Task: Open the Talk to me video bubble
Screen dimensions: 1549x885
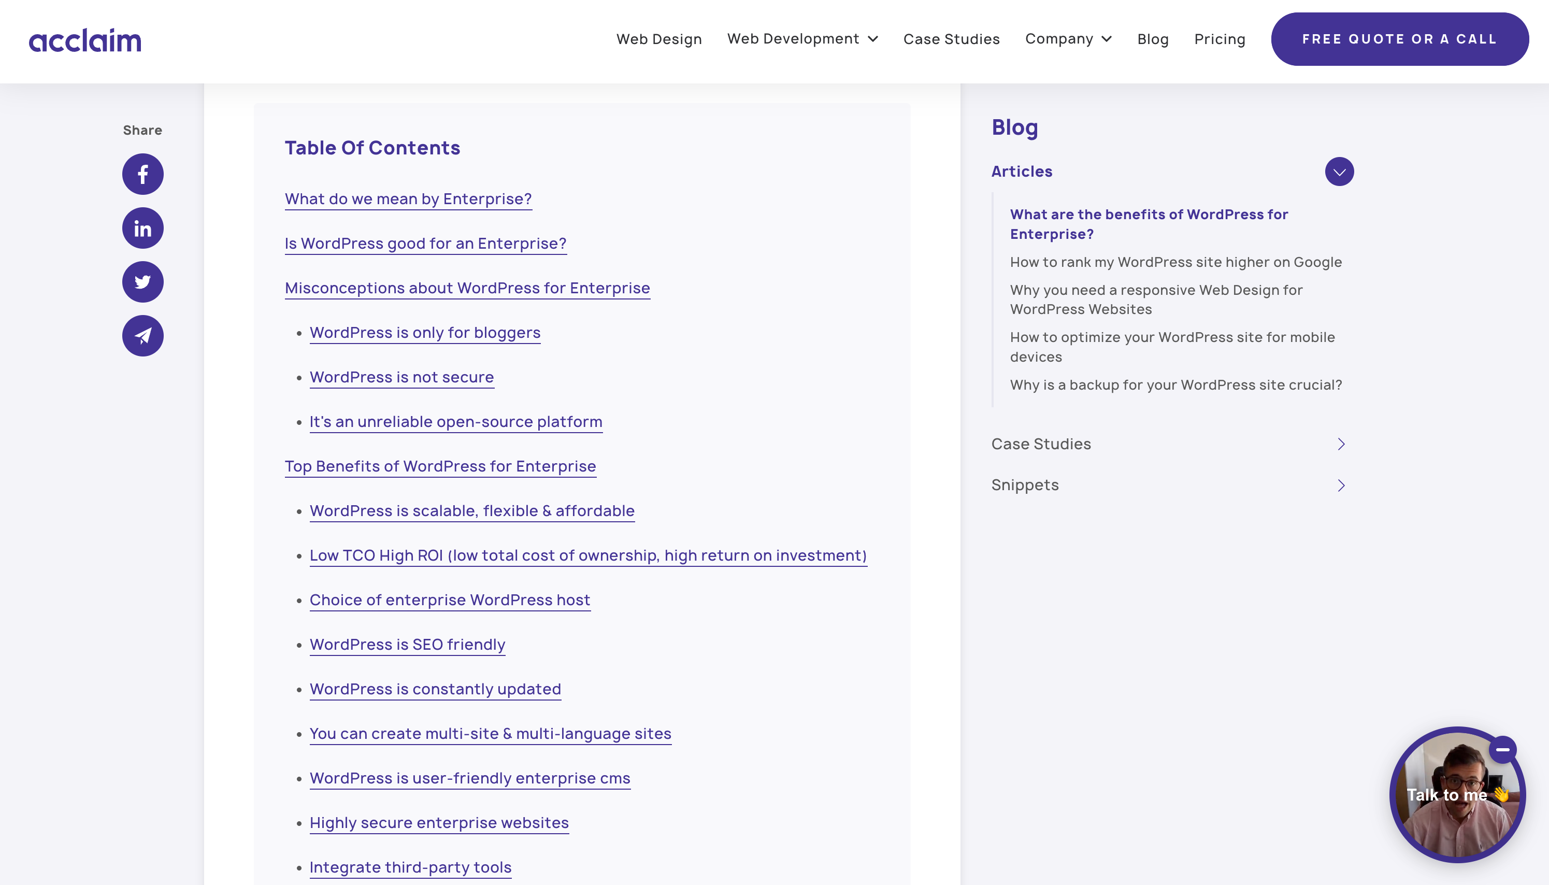Action: tap(1457, 795)
